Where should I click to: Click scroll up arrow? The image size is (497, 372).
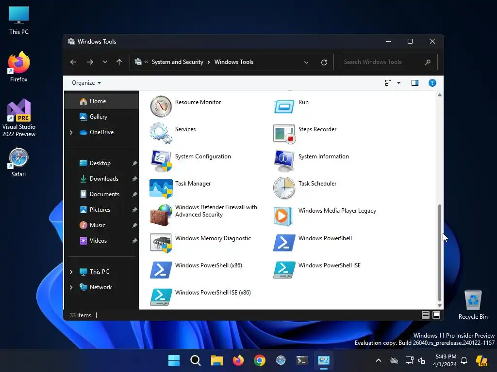coord(440,95)
